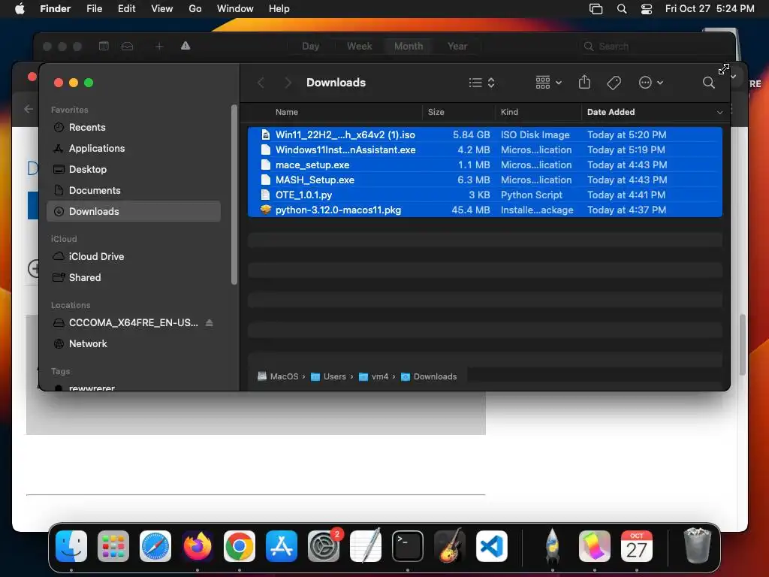Select the mace_setup.exe file
The height and width of the screenshot is (577, 769).
click(485, 165)
